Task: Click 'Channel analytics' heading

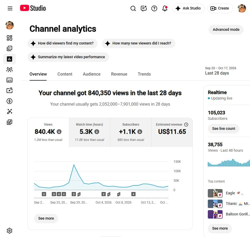Action: pos(63,29)
